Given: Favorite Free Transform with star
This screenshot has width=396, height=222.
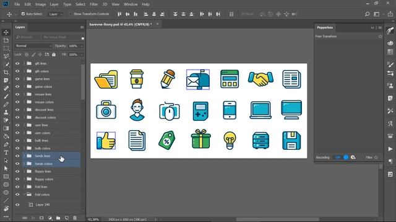Looking at the screenshot, I should tap(381, 36).
